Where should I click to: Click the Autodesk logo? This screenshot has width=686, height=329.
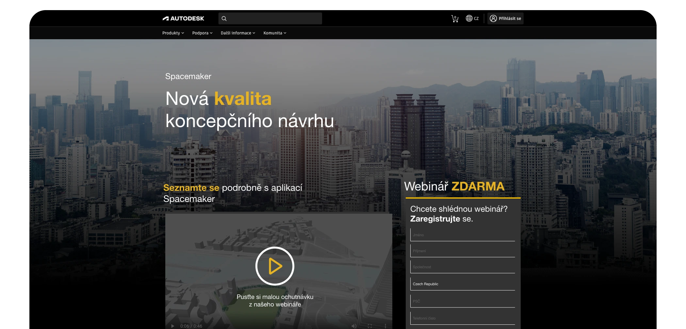tap(183, 19)
